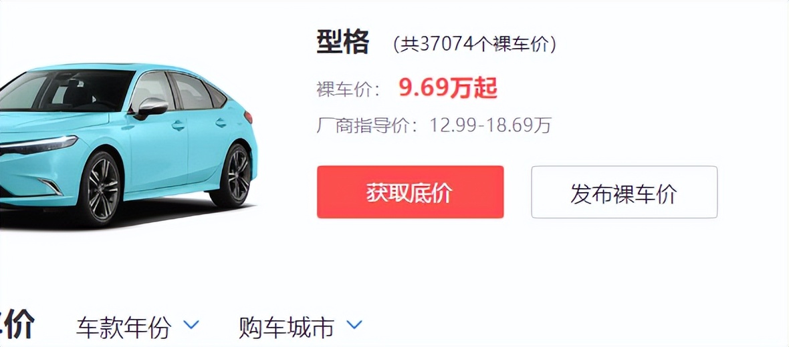Open the 车款年份 dropdown
This screenshot has width=789, height=347.
pyautogui.click(x=138, y=328)
